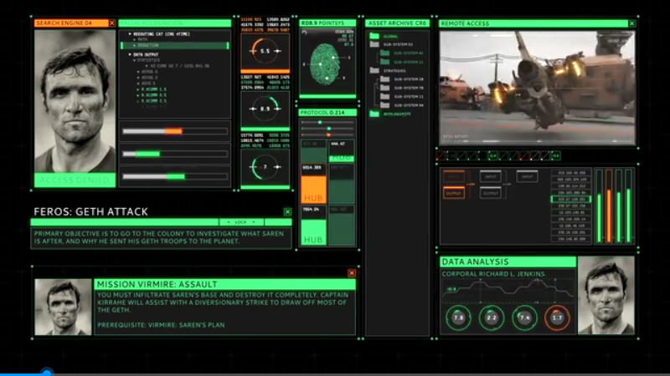Click the ASSET ARCHIVE CR6 title tab
The image size is (670, 376).
click(x=397, y=23)
